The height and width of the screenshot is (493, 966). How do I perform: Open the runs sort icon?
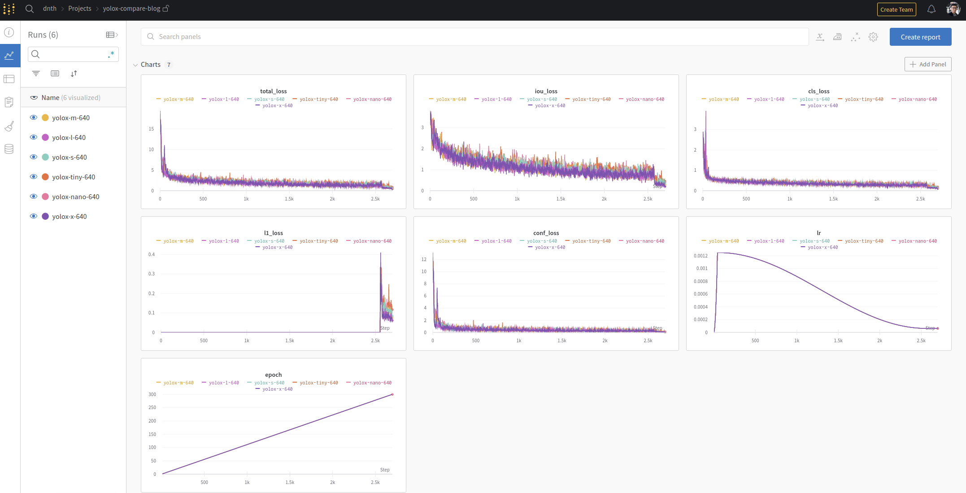[74, 74]
